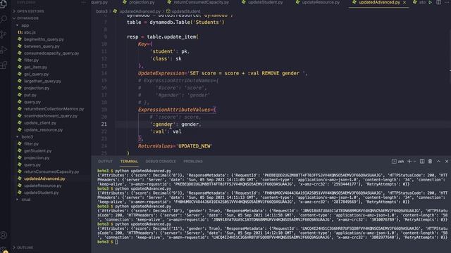Screen dimensions: 451x253
Task: Open the Search view in activity bar
Action: click(4, 19)
